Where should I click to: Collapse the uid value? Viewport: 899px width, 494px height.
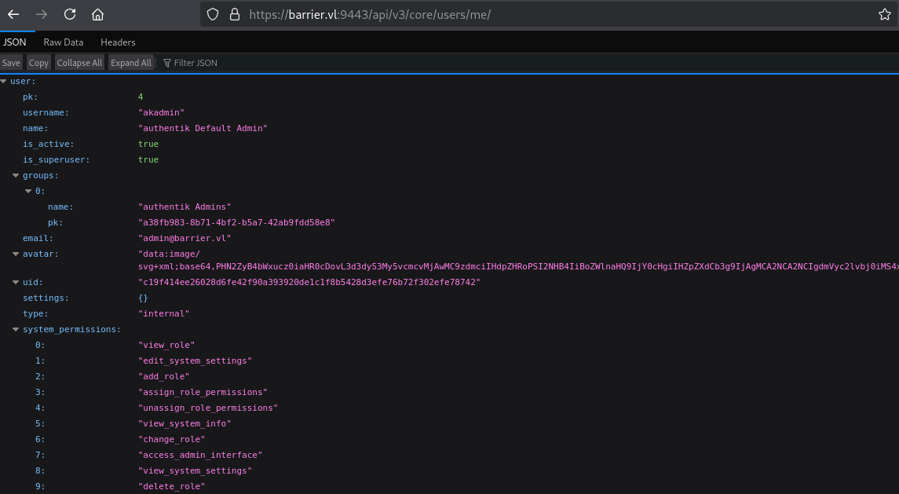click(x=16, y=282)
